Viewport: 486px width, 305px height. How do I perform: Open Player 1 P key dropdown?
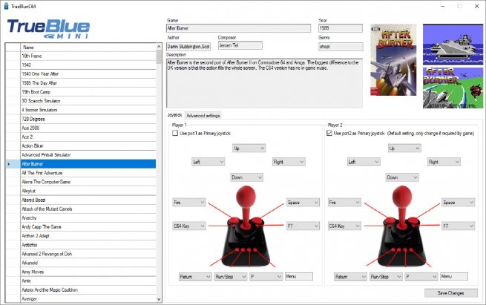pyautogui.click(x=266, y=277)
